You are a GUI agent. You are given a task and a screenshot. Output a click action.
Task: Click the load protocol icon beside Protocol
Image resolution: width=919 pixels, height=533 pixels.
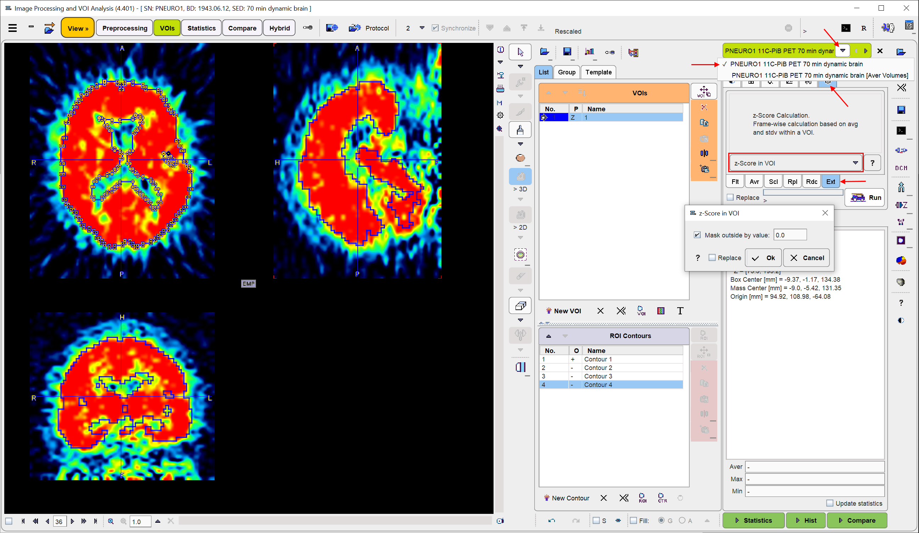[x=355, y=28]
